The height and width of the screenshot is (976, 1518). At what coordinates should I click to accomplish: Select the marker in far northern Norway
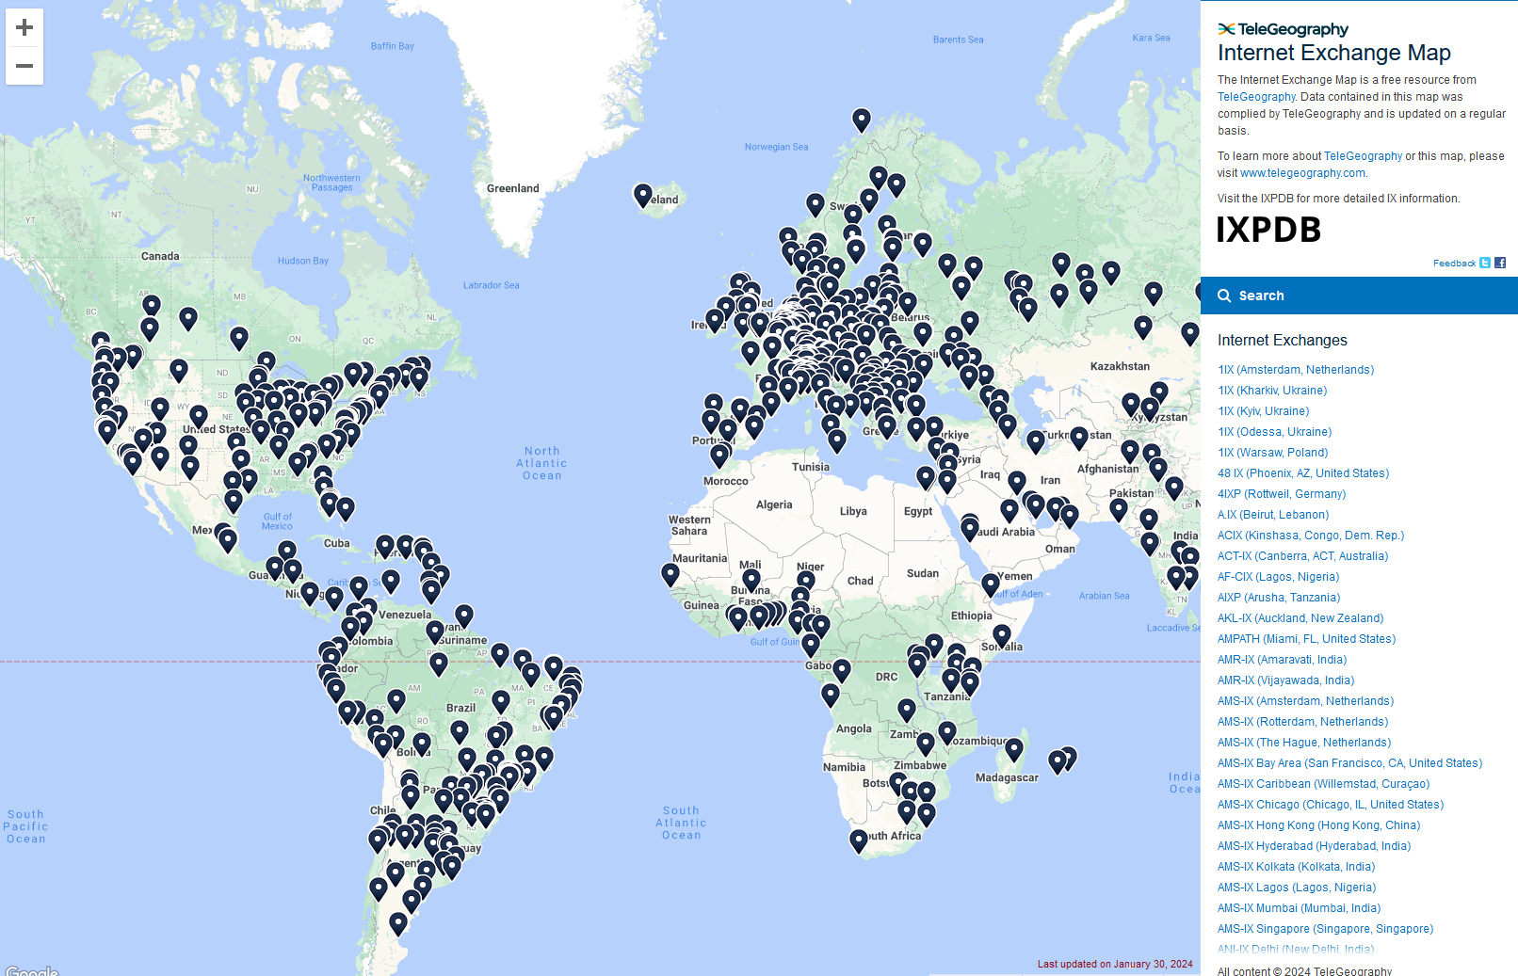click(x=862, y=120)
